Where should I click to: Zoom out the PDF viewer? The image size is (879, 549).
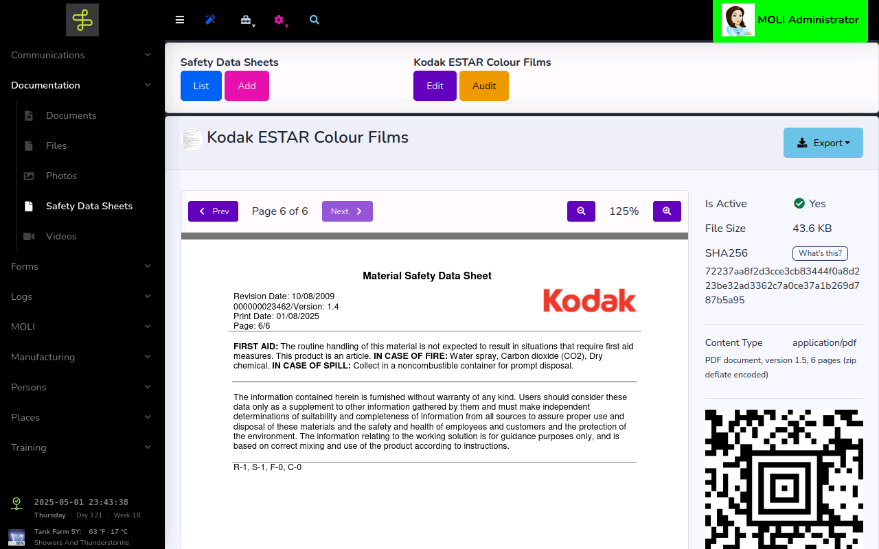[581, 211]
